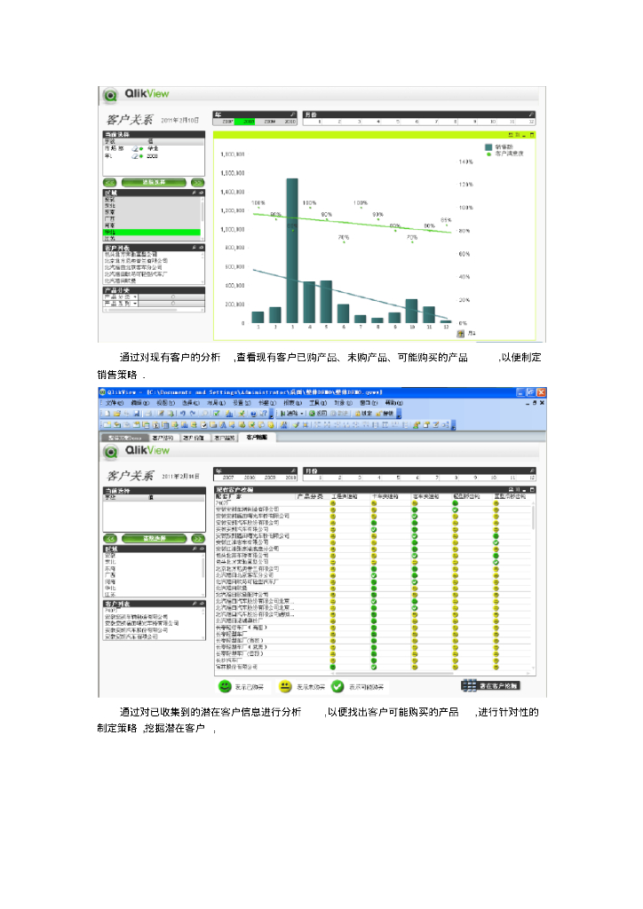Screen dimensions: 643x909
Task: Select year 2010 in the upper dashboard
Action: point(287,122)
